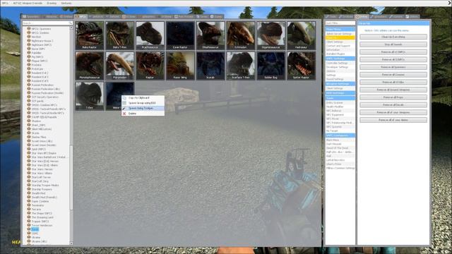Pick the Razor Wing NPC icon
The height and width of the screenshot is (254, 452).
pos(180,66)
